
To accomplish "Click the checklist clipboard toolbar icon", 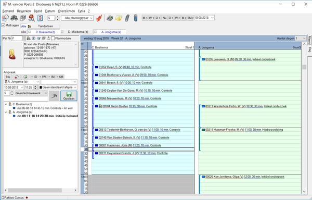I will click(x=40, y=18).
